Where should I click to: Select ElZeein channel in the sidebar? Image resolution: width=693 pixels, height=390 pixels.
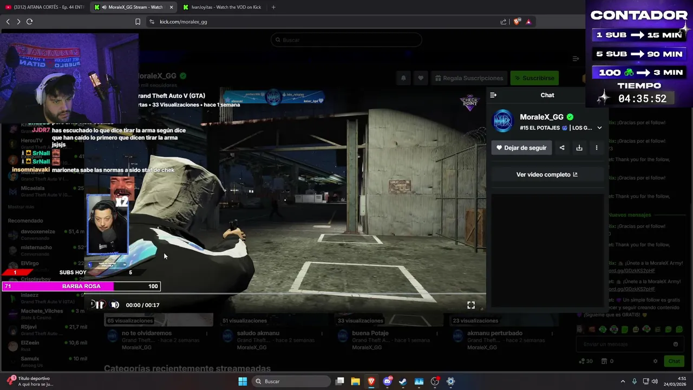click(46, 346)
